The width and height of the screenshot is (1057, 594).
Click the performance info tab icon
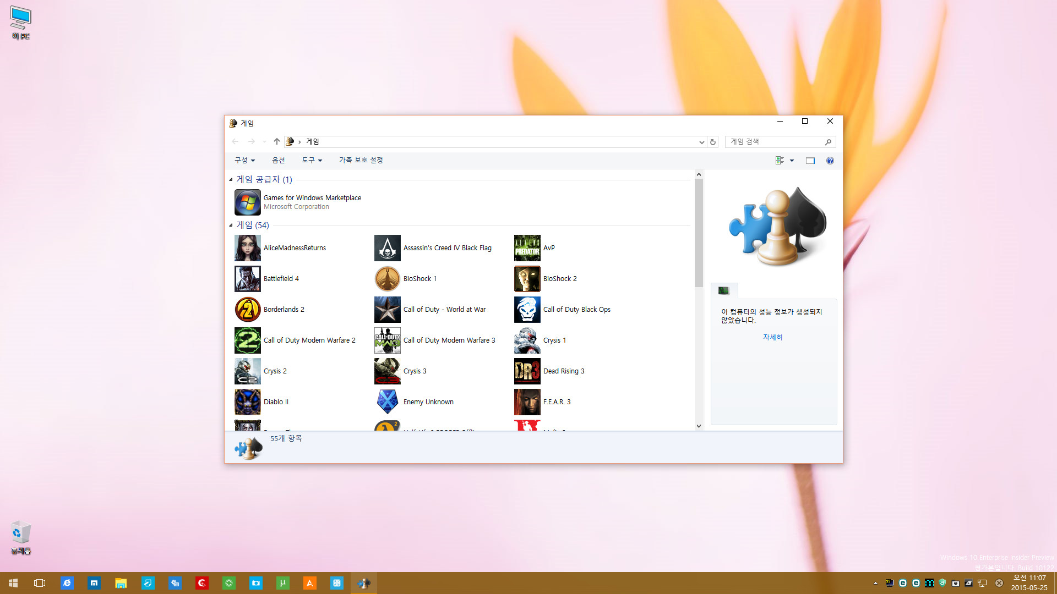click(724, 291)
